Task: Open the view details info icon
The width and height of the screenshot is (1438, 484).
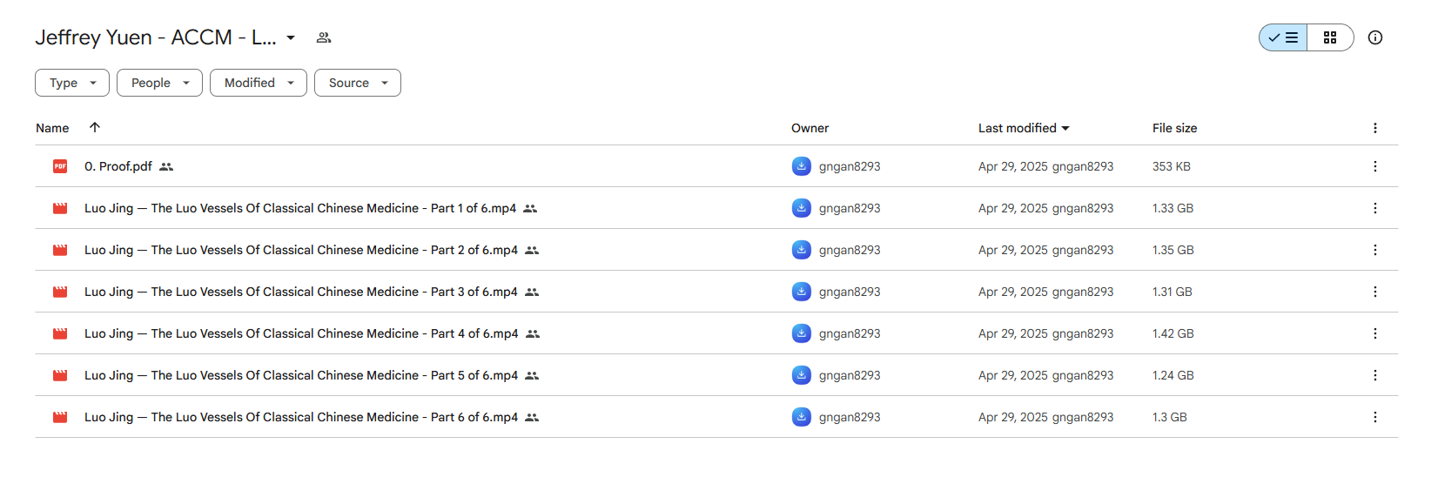Action: click(1375, 37)
